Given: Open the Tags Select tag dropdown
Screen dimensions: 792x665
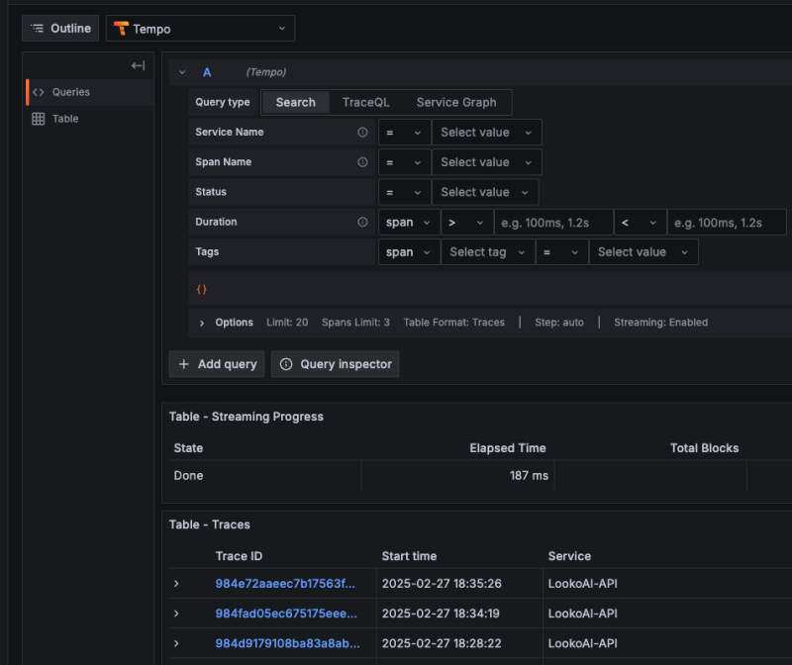Looking at the screenshot, I should (487, 252).
